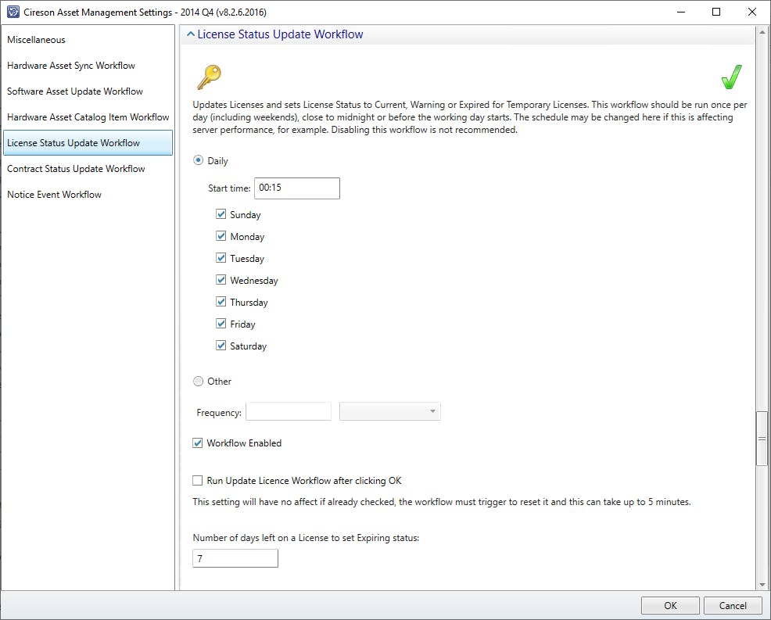The image size is (771, 620).
Task: Toggle the Wednesday checkbox
Action: point(221,280)
